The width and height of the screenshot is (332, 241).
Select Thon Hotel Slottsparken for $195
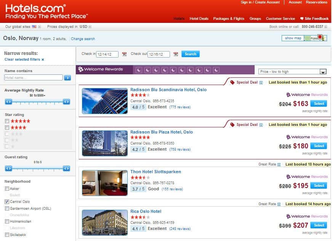[319, 185]
